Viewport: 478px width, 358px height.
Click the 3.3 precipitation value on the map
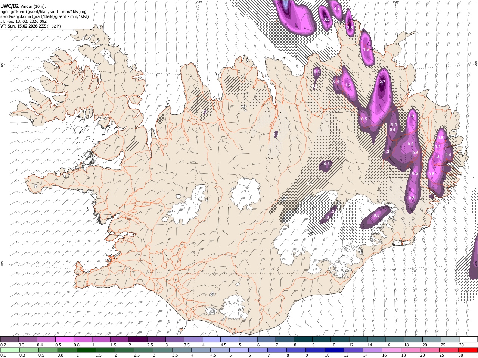pos(326,19)
